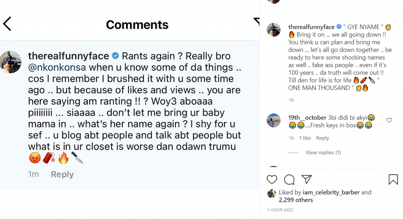Reply to 19th__october's comment
Image resolution: width=403 pixels, height=219 pixels.
[322, 138]
